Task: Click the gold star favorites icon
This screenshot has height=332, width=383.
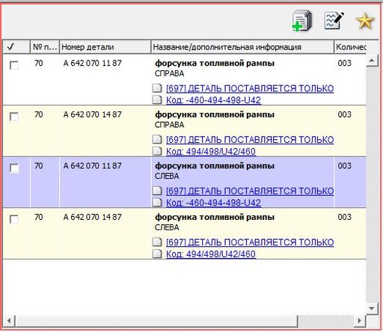Action: coord(365,22)
